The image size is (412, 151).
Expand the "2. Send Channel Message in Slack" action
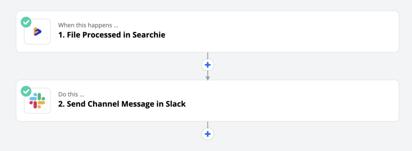(122, 104)
